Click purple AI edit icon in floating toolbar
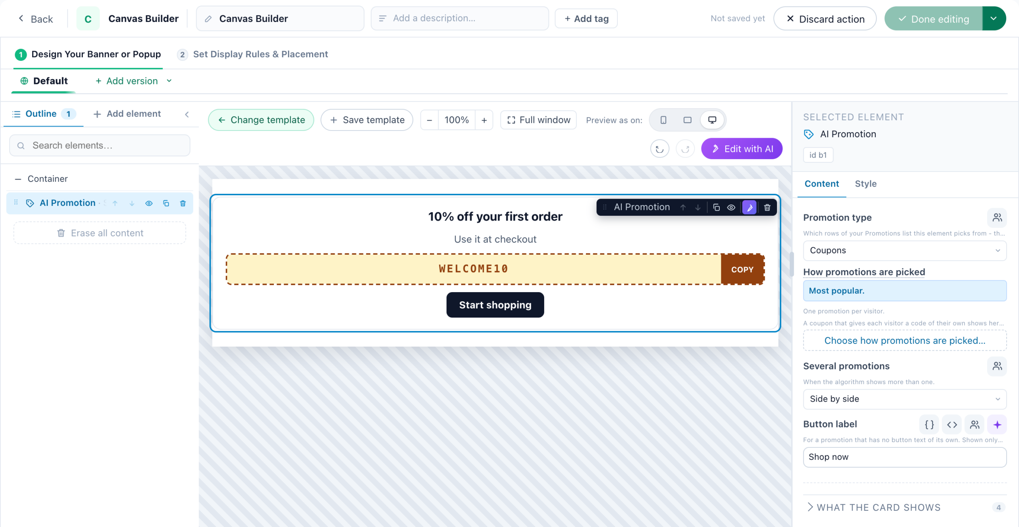The height and width of the screenshot is (527, 1019). click(750, 207)
